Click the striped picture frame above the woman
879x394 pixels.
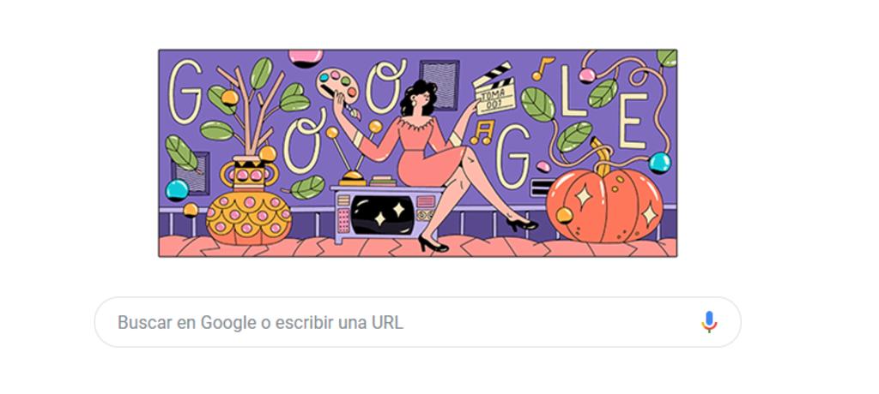click(439, 85)
